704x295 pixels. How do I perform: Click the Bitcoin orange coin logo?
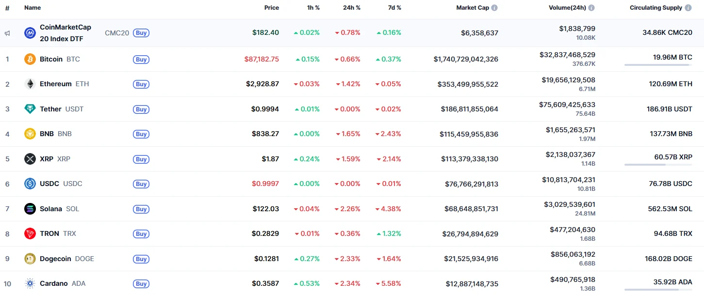(x=30, y=59)
